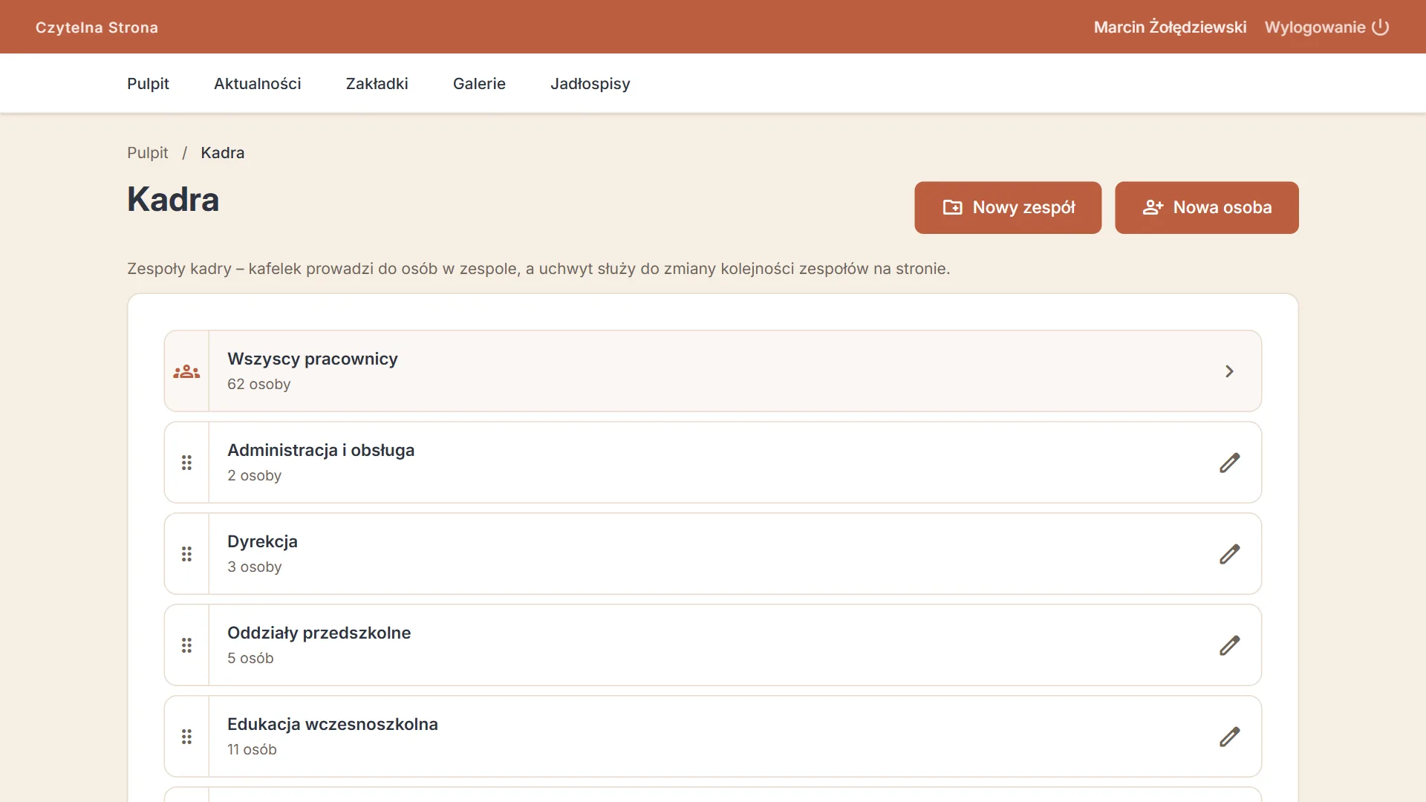The image size is (1426, 802).
Task: Click the Nowa osoba button label
Action: tap(1222, 207)
